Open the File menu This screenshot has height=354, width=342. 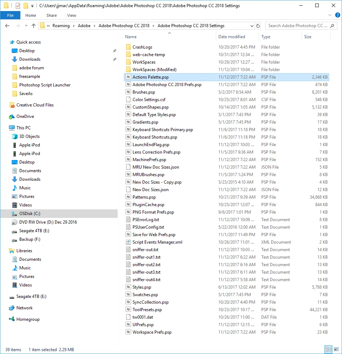pyautogui.click(x=10, y=15)
